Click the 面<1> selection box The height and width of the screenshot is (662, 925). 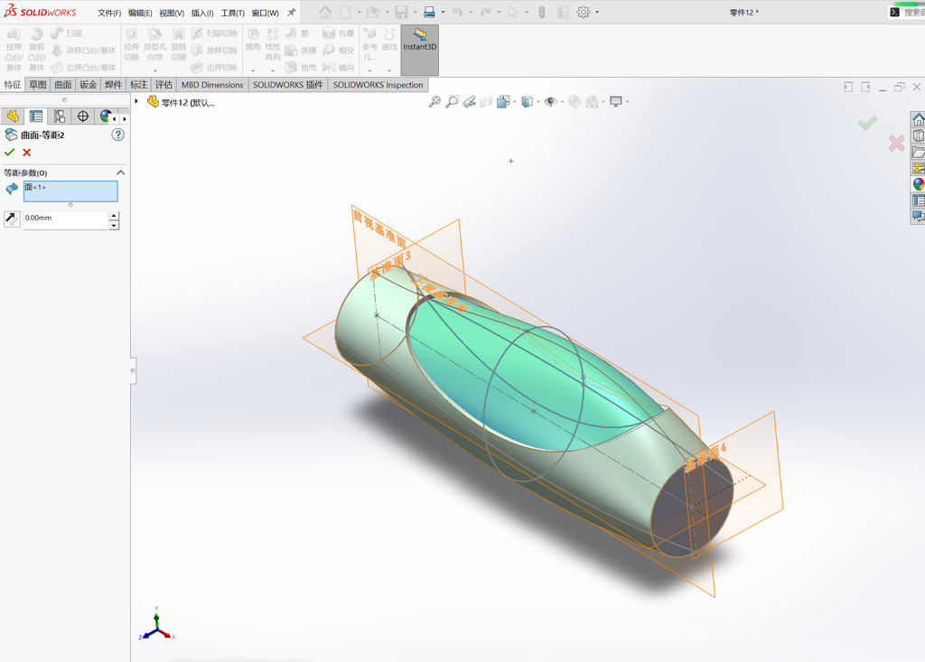70,191
